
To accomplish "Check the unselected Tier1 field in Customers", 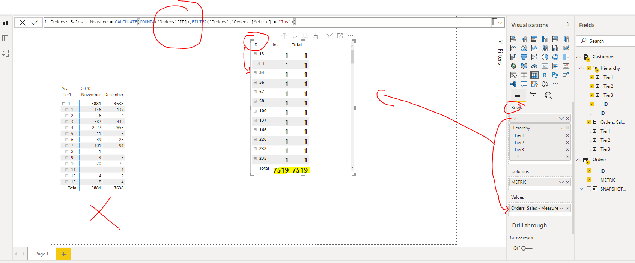I will pyautogui.click(x=589, y=131).
